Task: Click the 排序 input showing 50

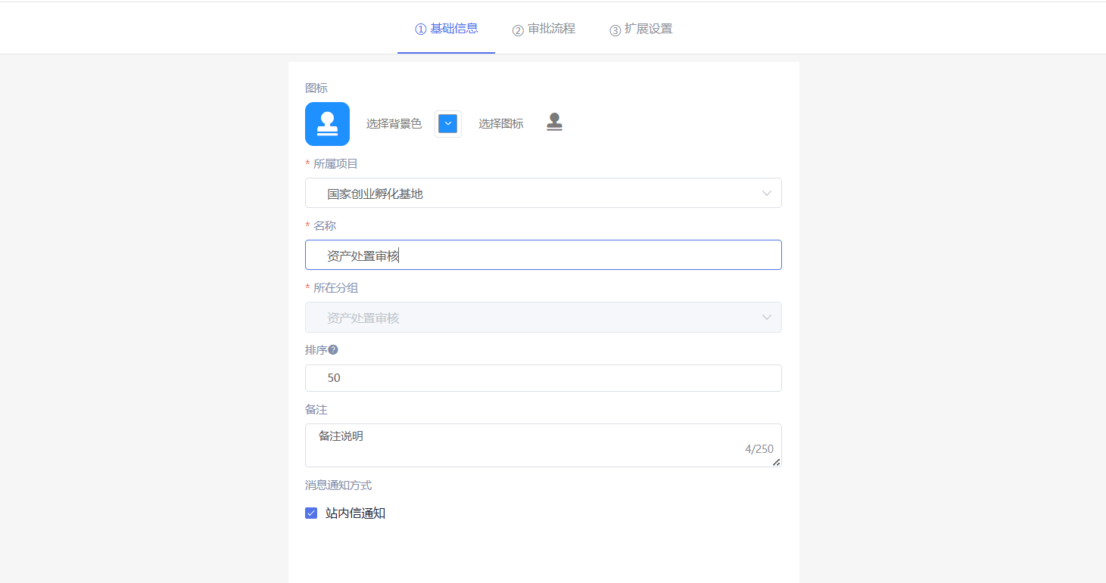Action: tap(543, 378)
